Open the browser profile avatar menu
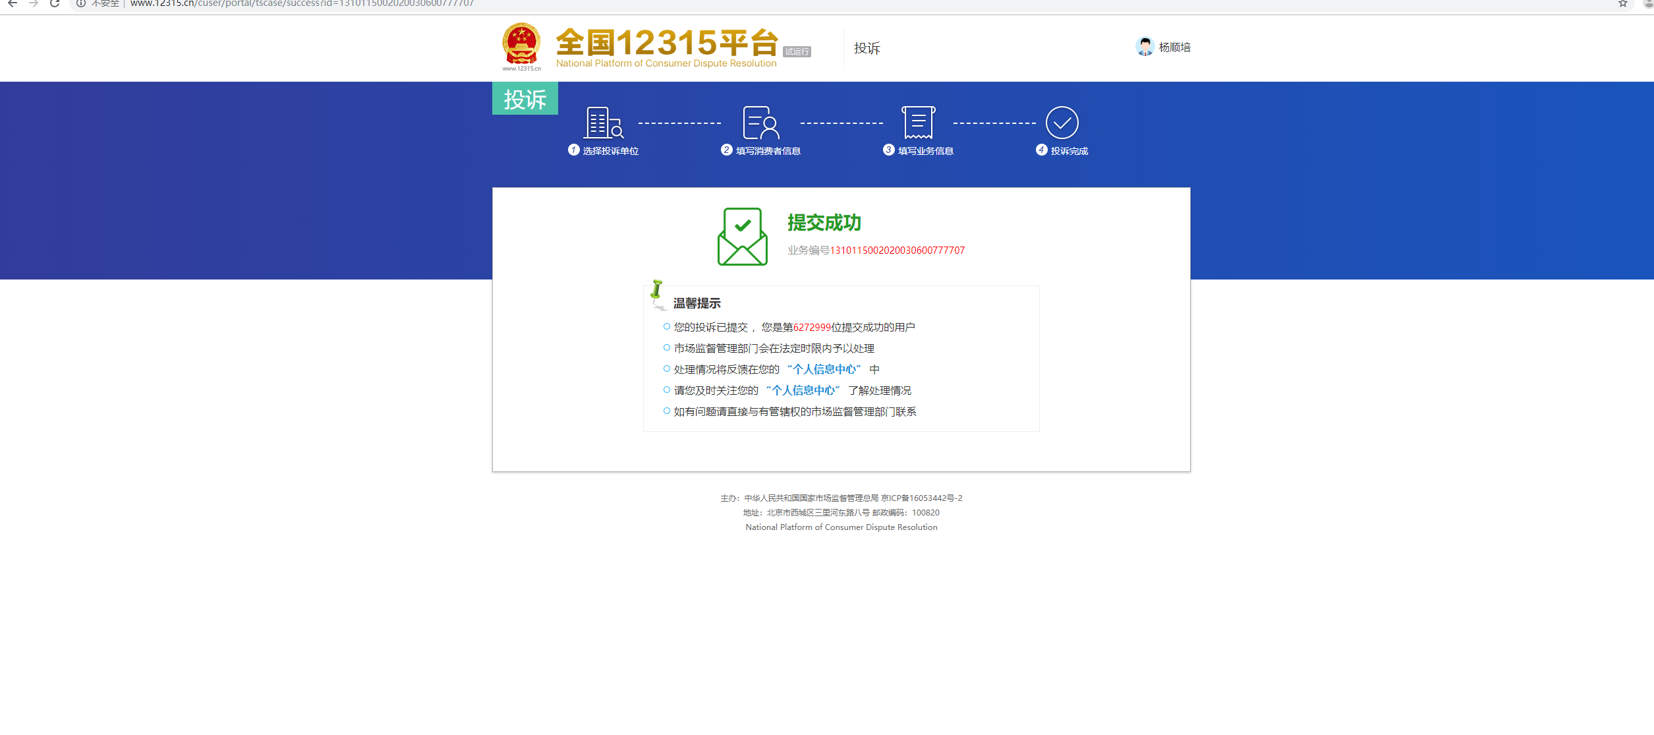1654x735 pixels. (x=1645, y=3)
